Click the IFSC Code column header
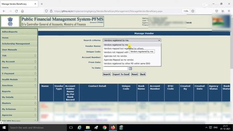233x131 pixels. 172,92
